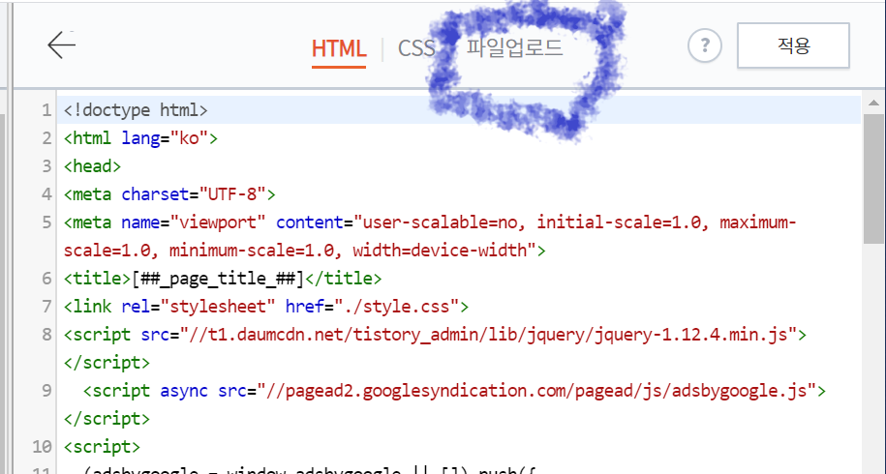Click the meta charset UTF-8 line
The image size is (886, 474).
[x=169, y=194]
